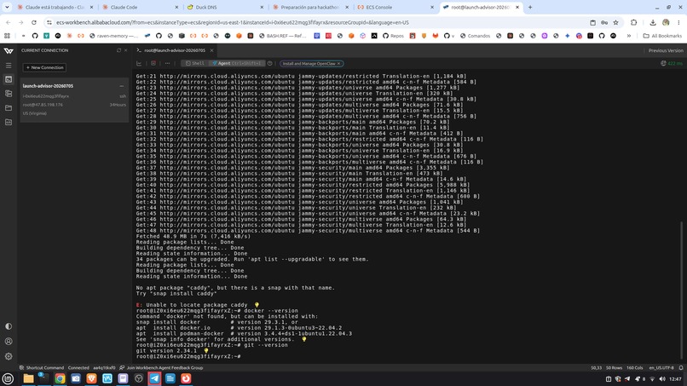Click Join Workbench Agent Feedback Group link
Screen dimensions: 687x386
click(x=161, y=367)
